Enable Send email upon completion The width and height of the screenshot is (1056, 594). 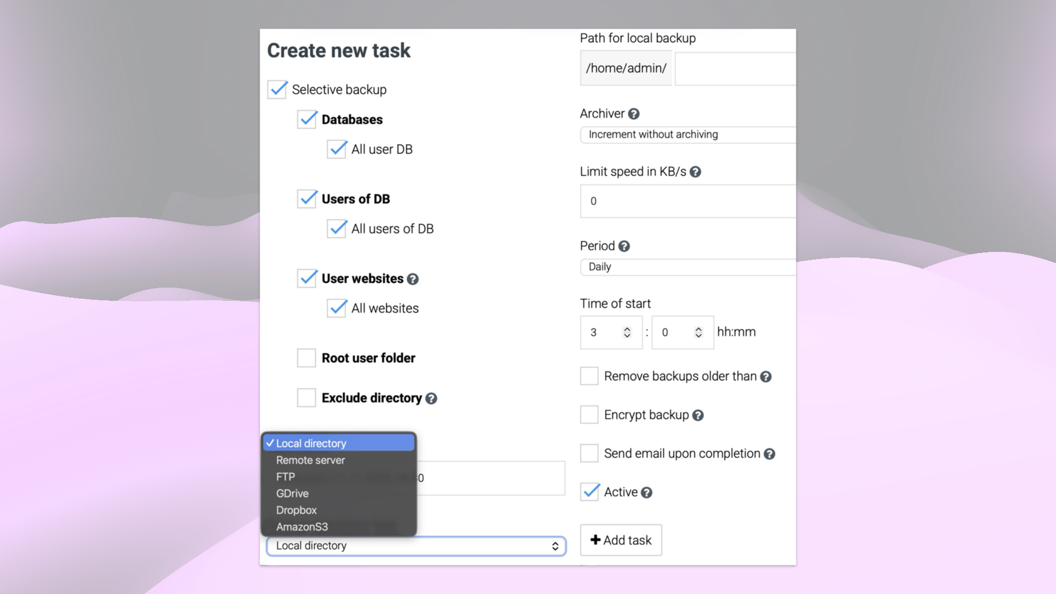[x=588, y=453]
